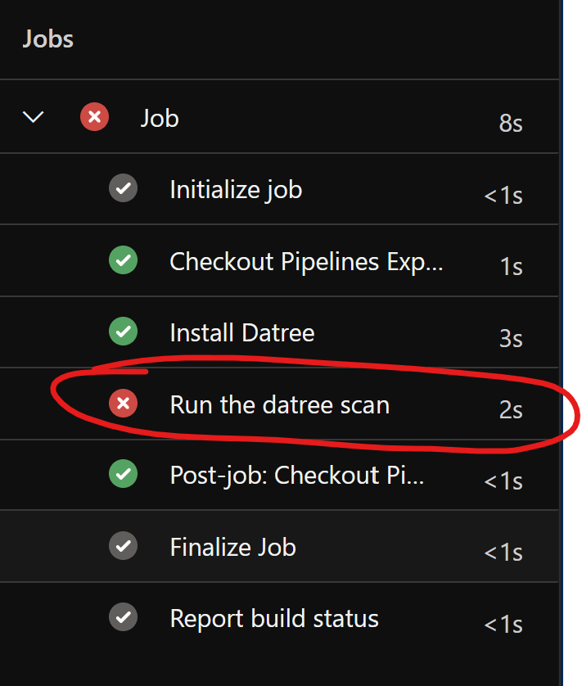Open the Finalize Job step
Screen dimensions: 582x686
tap(232, 548)
